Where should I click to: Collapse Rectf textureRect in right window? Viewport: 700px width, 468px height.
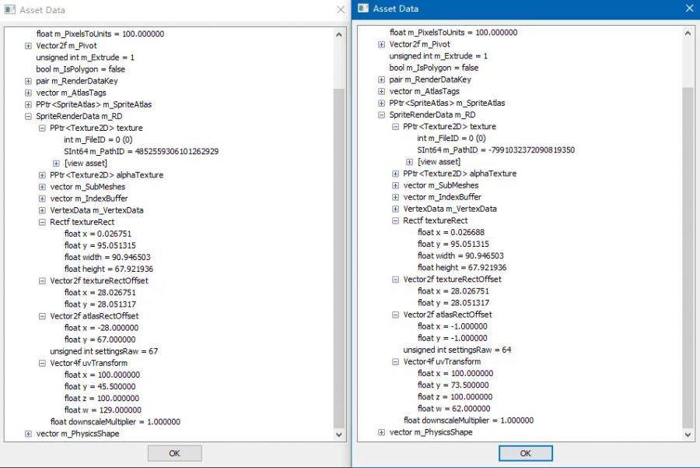click(x=394, y=220)
